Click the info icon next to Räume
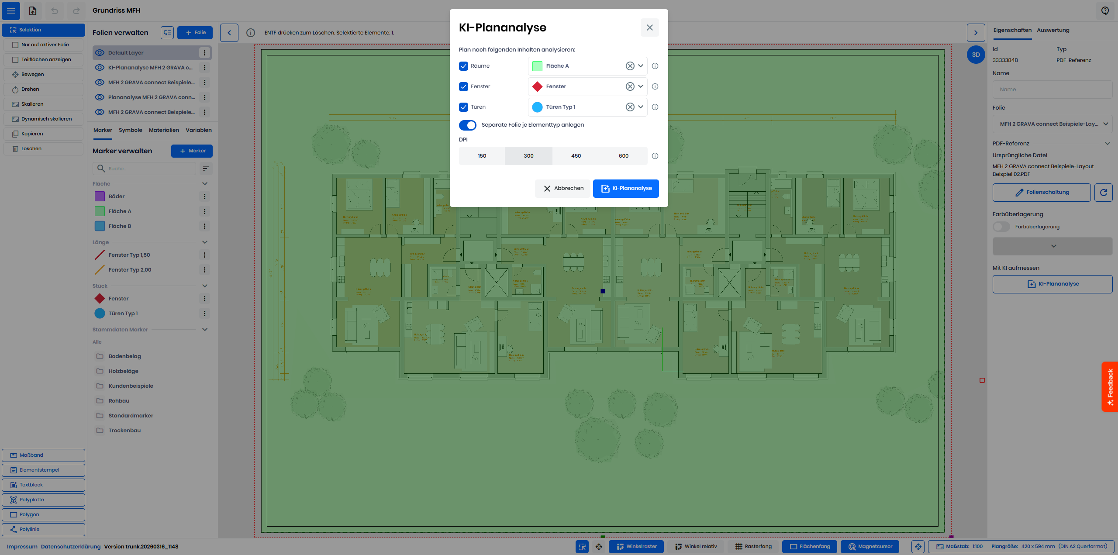The width and height of the screenshot is (1118, 555). pos(655,66)
